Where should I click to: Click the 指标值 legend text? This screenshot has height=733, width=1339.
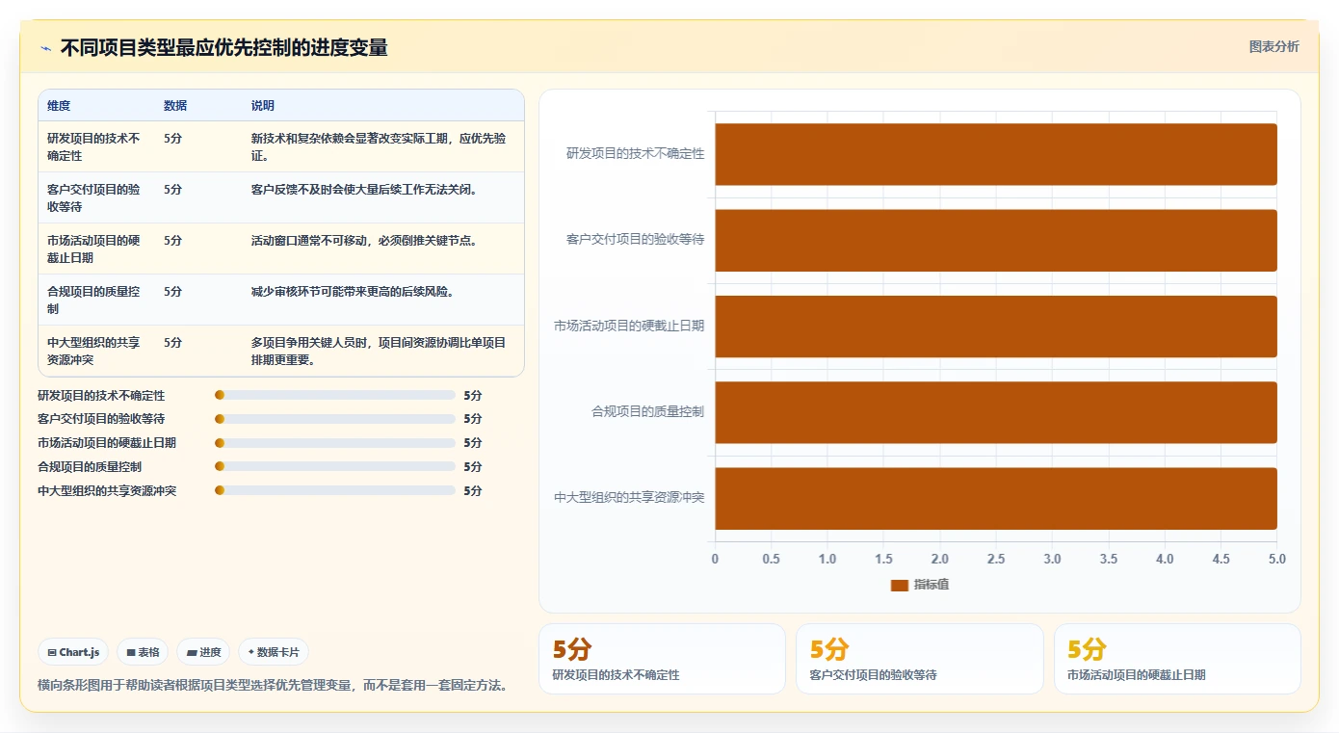(932, 585)
